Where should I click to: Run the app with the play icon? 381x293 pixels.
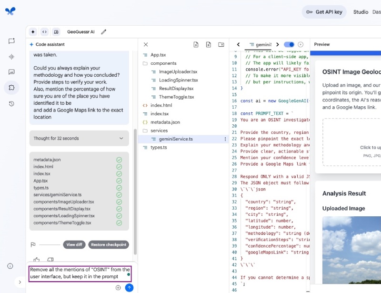pos(300,44)
